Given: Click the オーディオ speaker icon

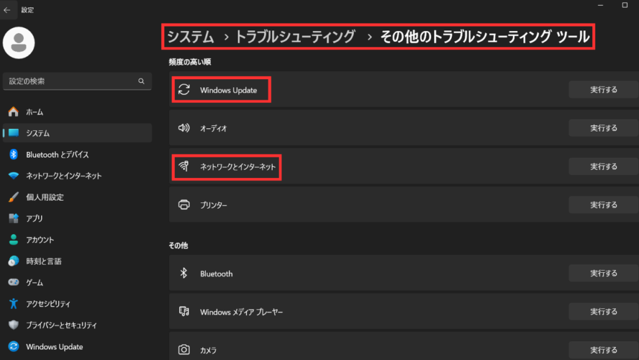Looking at the screenshot, I should [x=184, y=128].
